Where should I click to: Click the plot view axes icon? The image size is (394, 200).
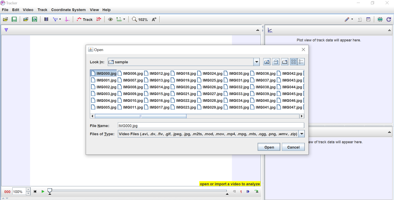[270, 30]
